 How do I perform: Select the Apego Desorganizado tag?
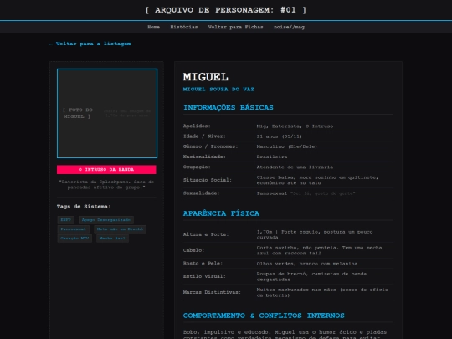pos(106,220)
